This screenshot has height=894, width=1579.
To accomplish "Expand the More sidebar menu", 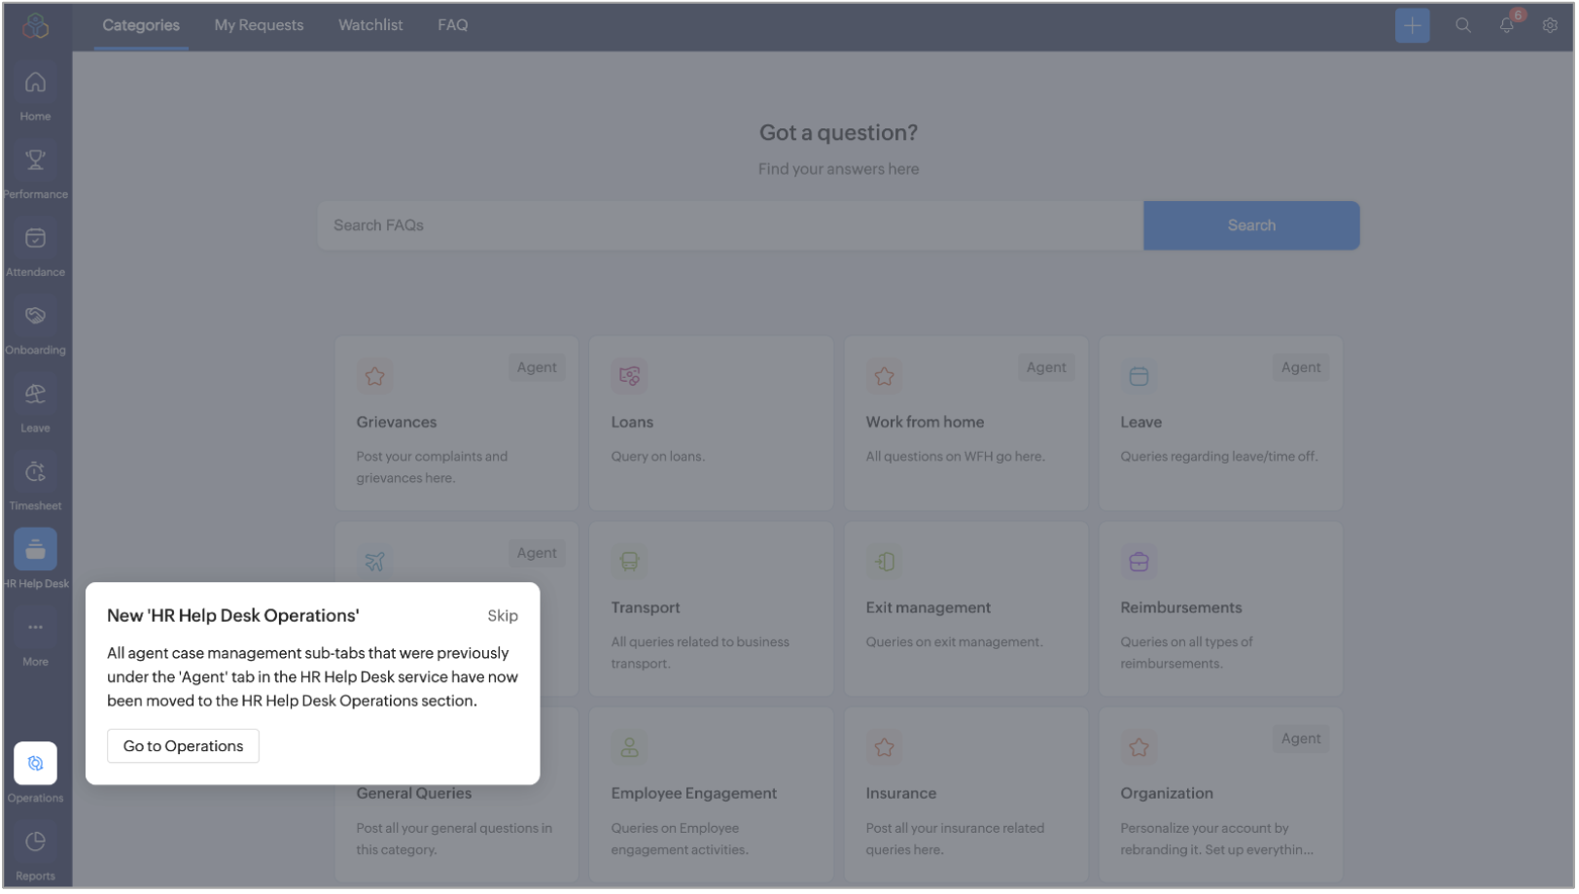I will click(x=35, y=629).
